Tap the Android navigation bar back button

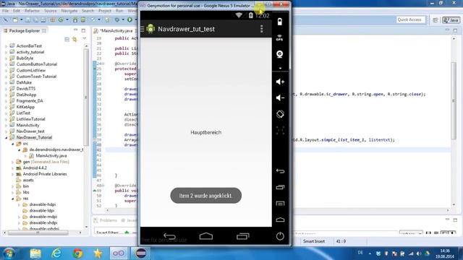click(x=169, y=236)
